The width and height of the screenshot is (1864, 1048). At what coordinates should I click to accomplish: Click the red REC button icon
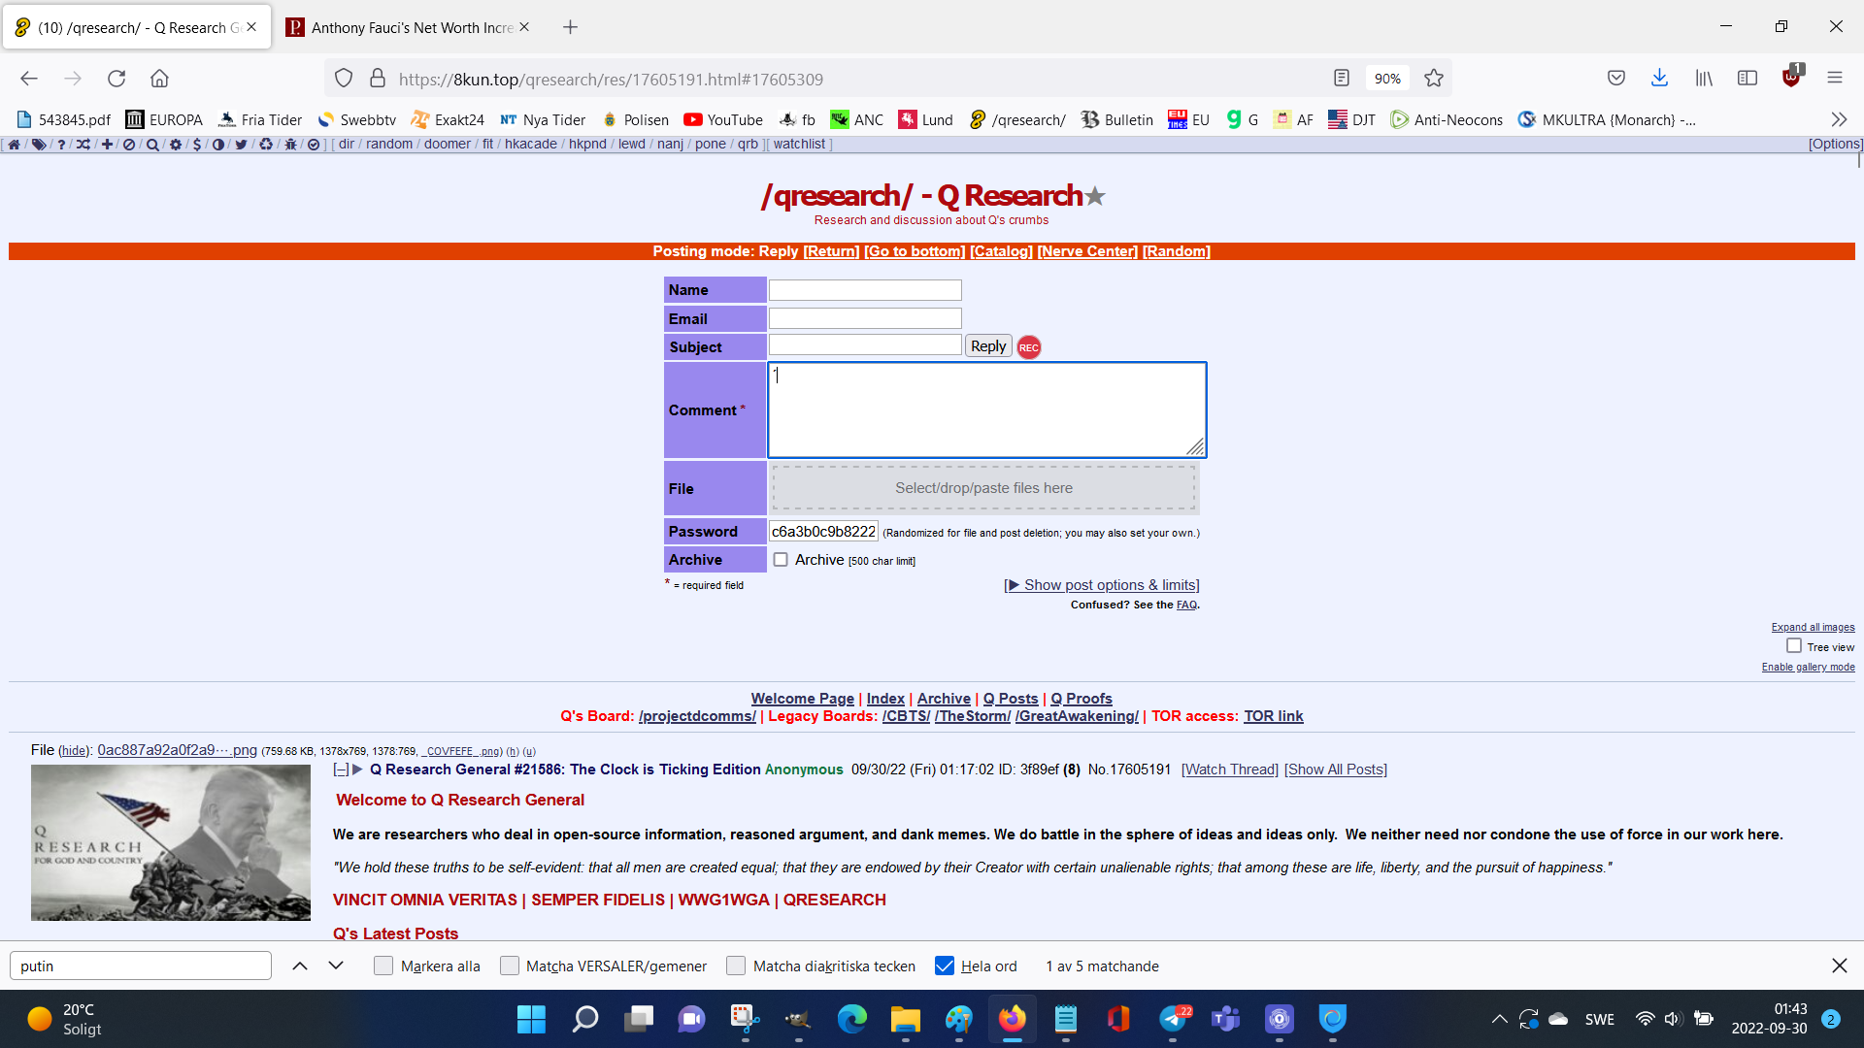coord(1029,347)
